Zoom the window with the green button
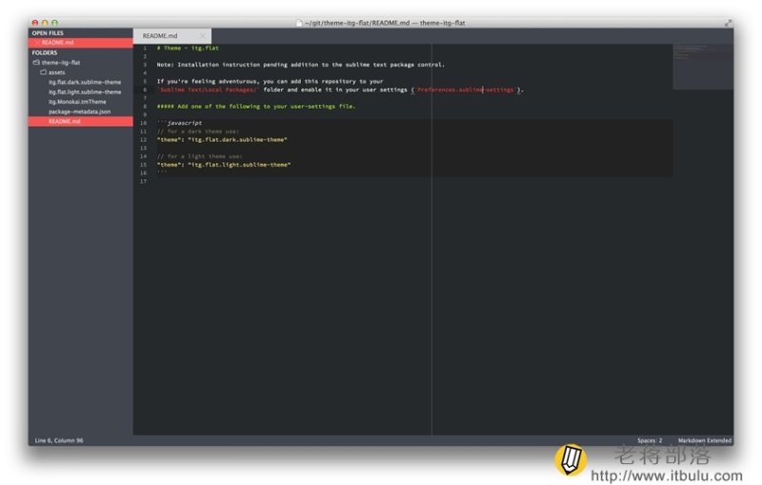Viewport: 762px width, 485px height. (x=54, y=23)
